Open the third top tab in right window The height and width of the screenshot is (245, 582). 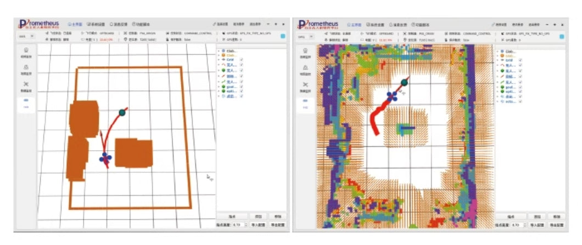(x=397, y=25)
